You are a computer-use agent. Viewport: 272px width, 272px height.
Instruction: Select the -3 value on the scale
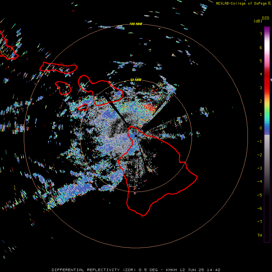(260, 168)
